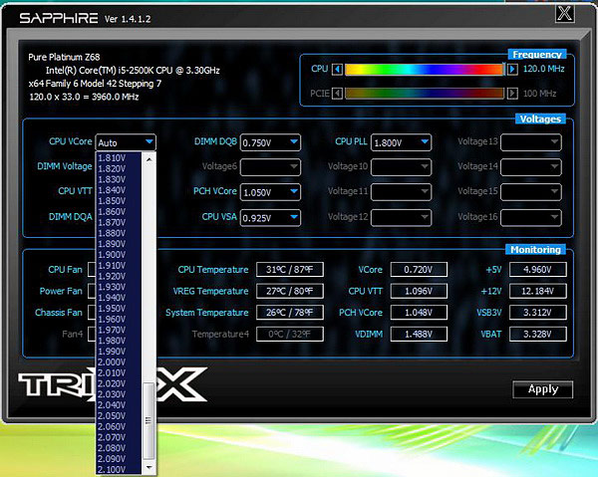Click the Ver 1.4.1.2 version text
This screenshot has width=598, height=477.
pos(128,19)
